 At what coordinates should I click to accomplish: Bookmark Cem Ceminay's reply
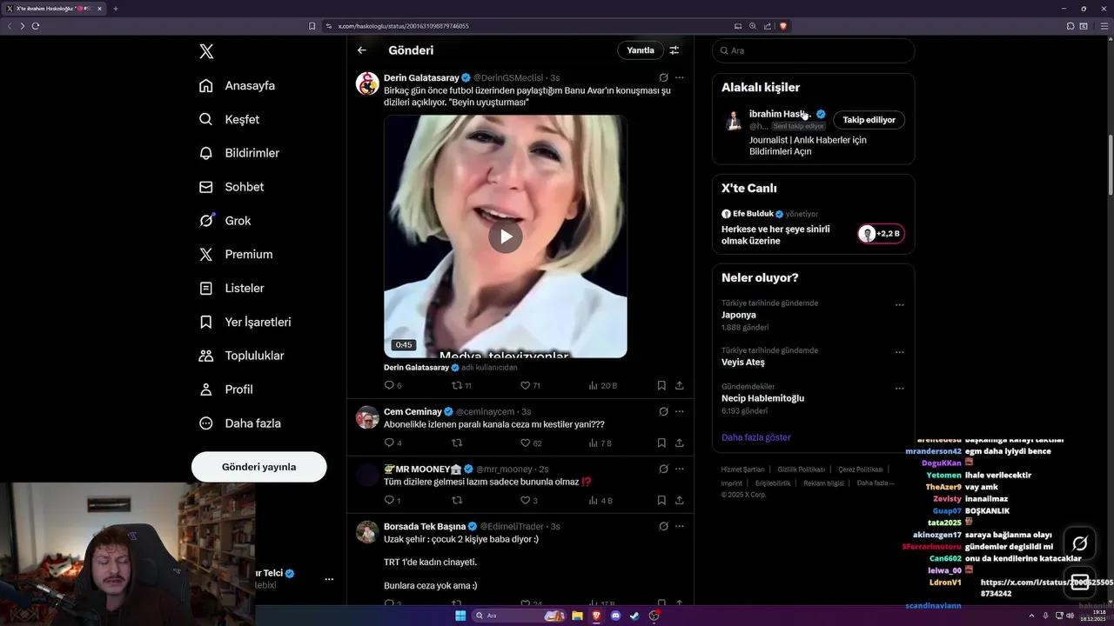(661, 443)
